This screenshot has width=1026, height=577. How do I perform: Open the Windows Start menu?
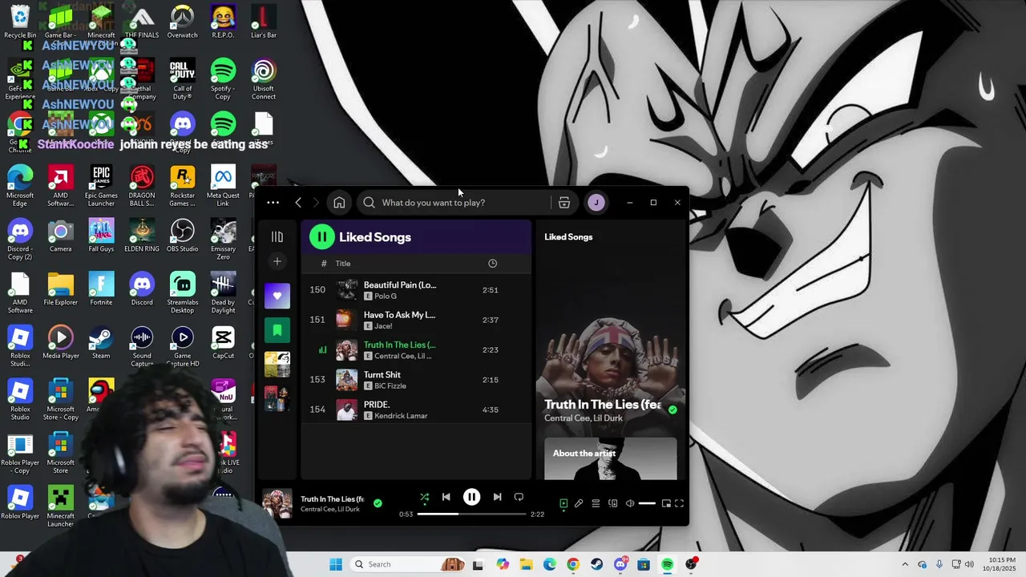tap(336, 564)
